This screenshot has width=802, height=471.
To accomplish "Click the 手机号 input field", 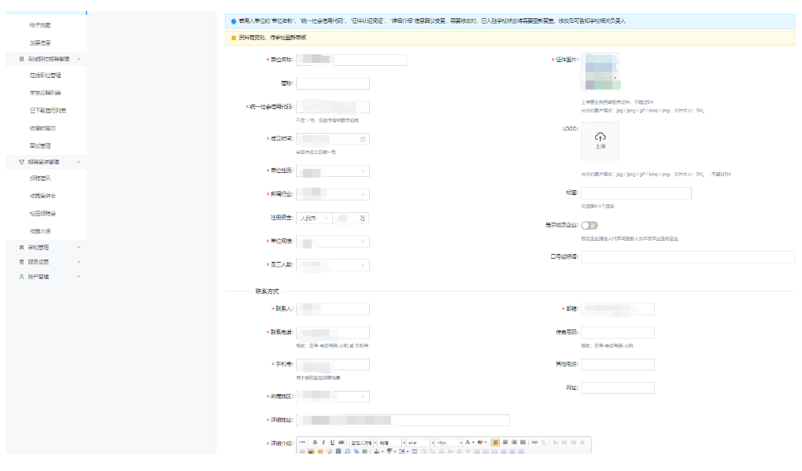I will tap(333, 364).
